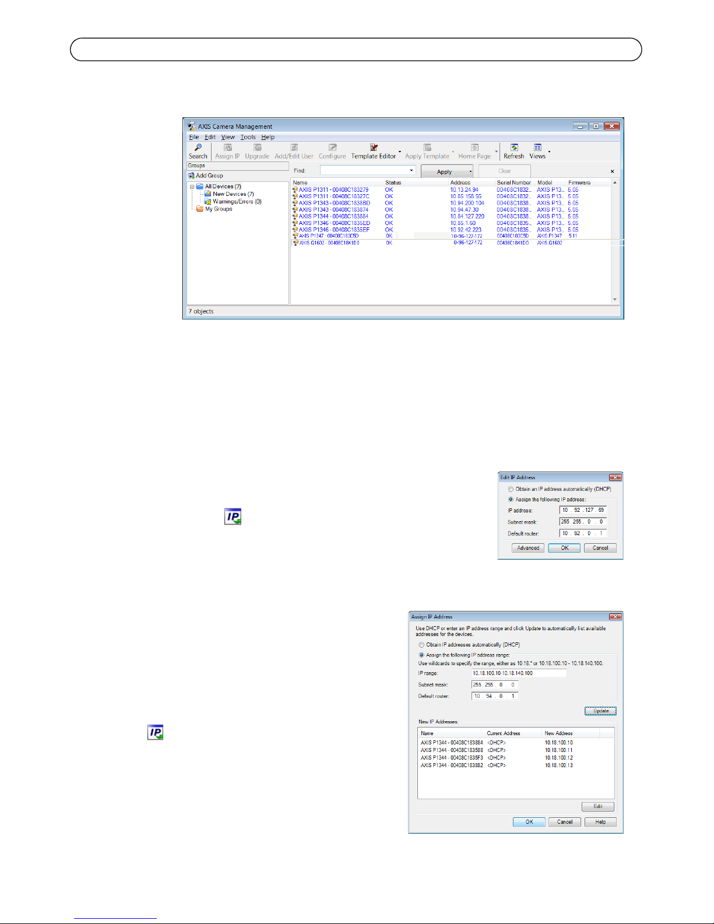The width and height of the screenshot is (714, 924).
Task: Expand the Apply button dropdown arrow
Action: (470, 171)
